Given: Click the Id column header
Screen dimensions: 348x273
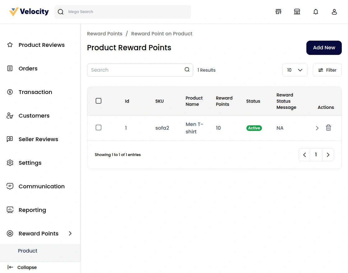Looking at the screenshot, I should [127, 101].
